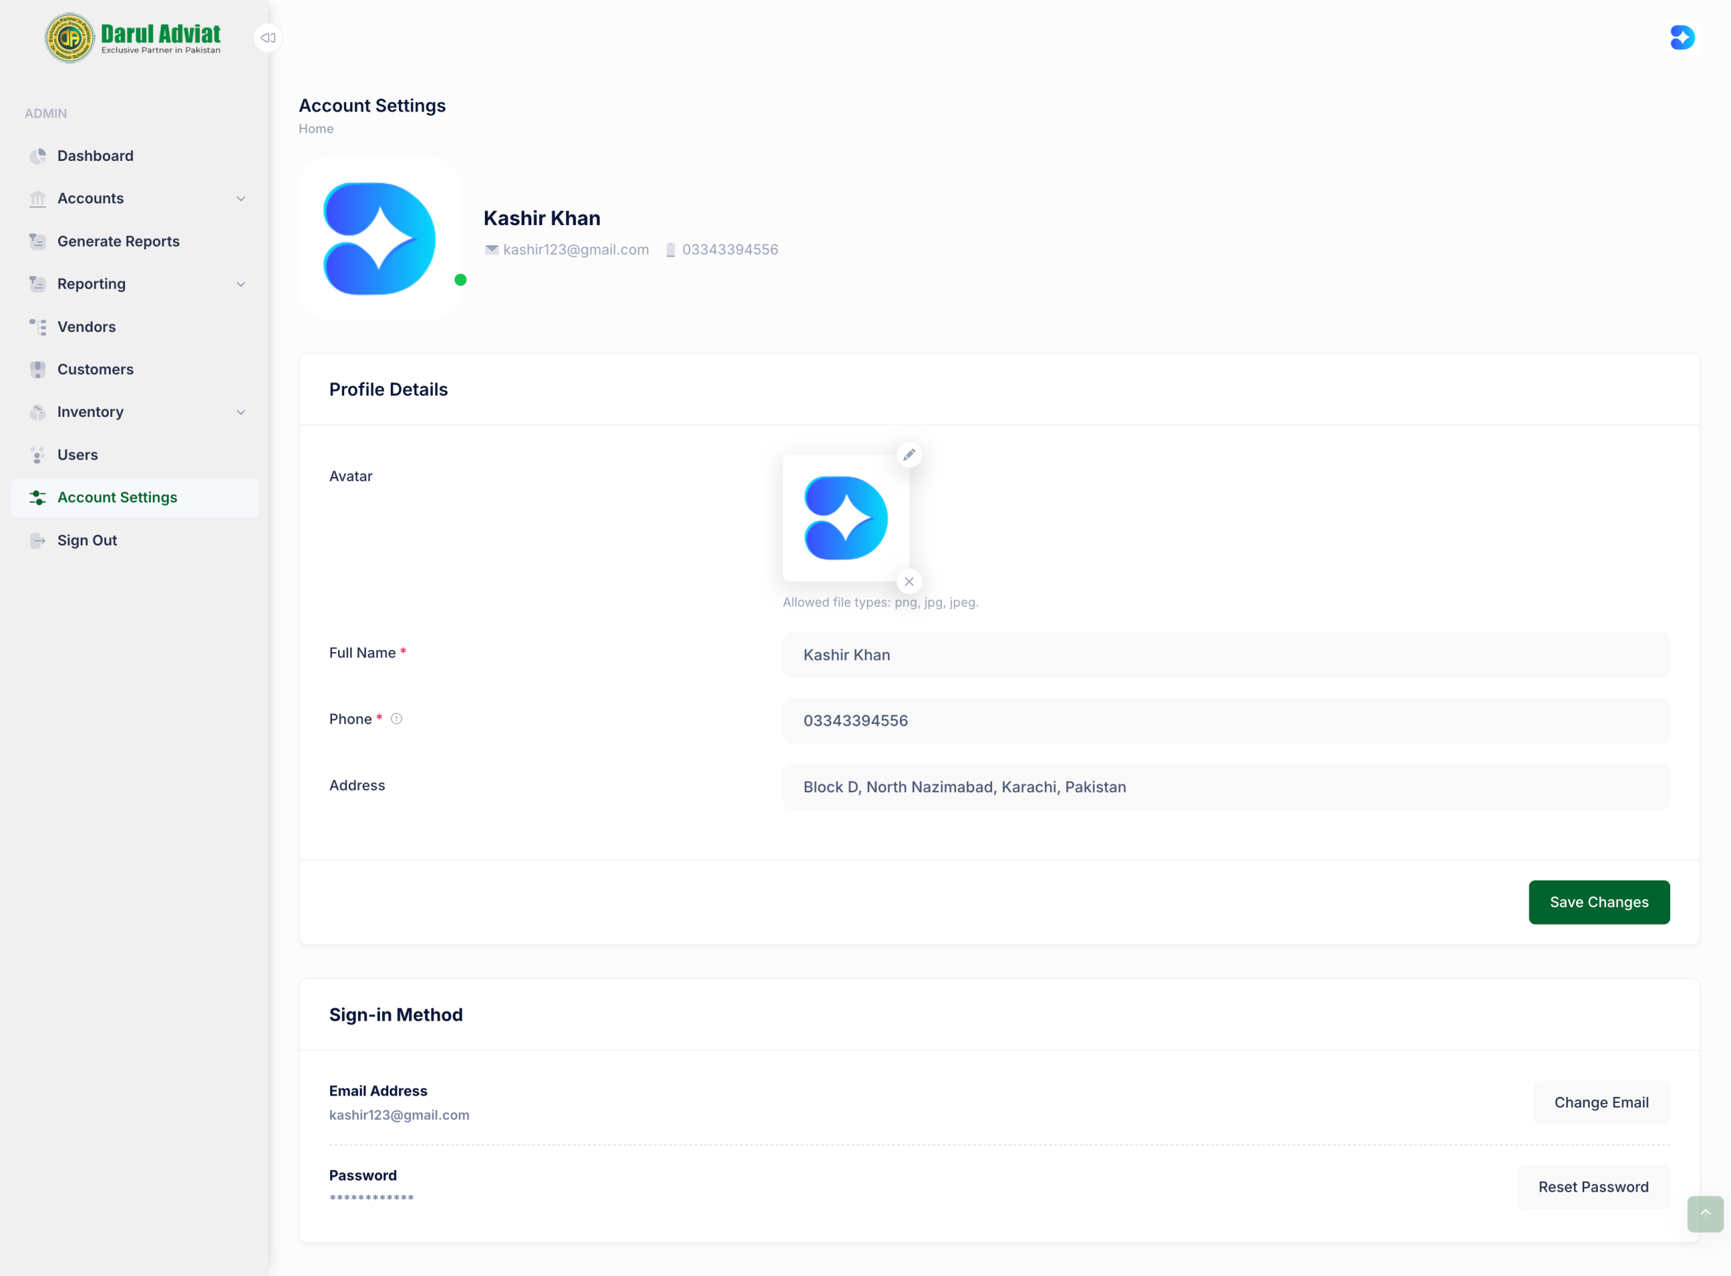Go to Customers page
The height and width of the screenshot is (1276, 1731).
[135, 369]
